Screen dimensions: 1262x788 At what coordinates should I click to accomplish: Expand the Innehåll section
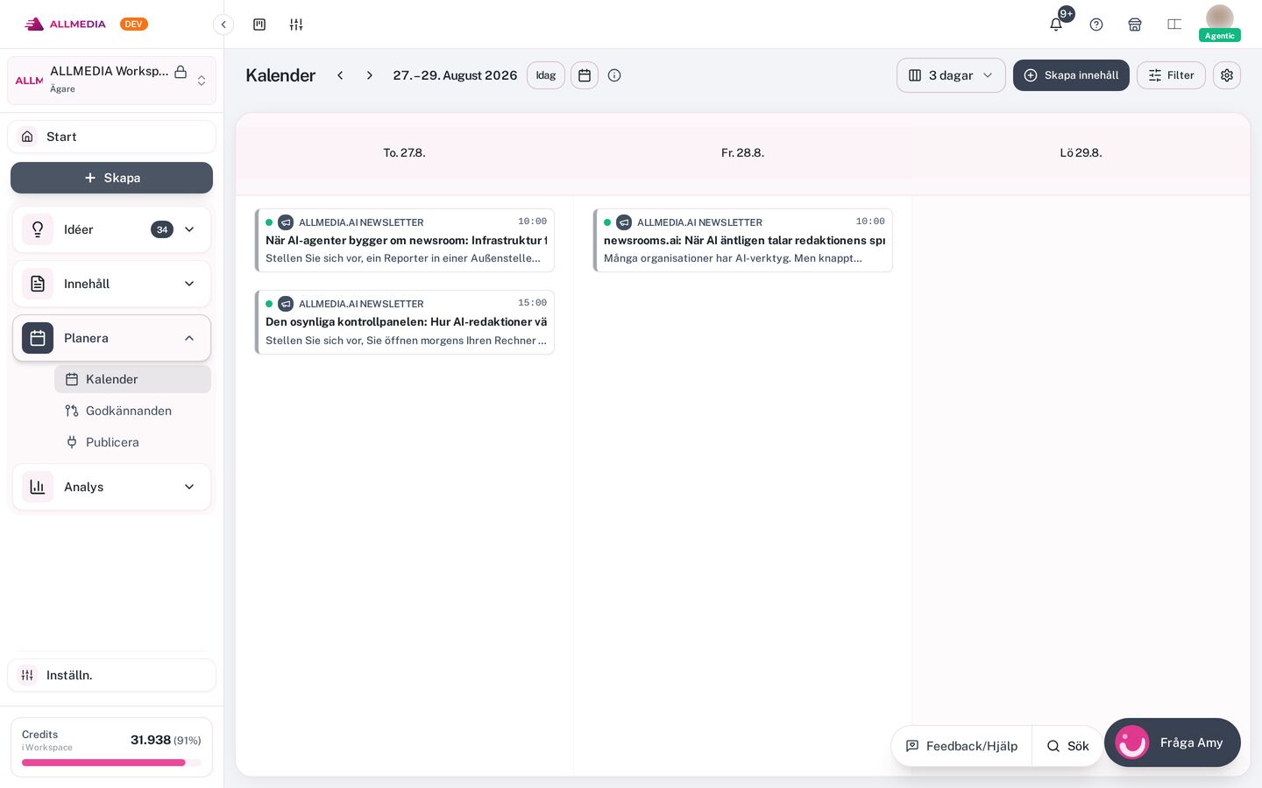pos(111,284)
